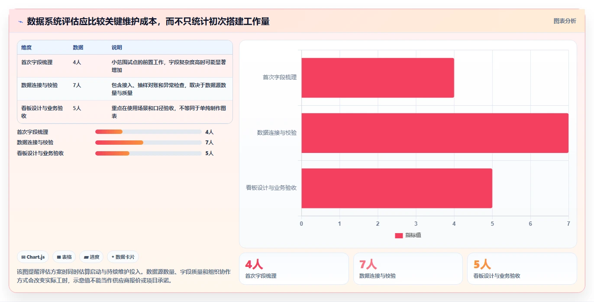Click the chart y-axis label 数据连接与校验
Viewport: 594px width, 302px height.
[277, 133]
